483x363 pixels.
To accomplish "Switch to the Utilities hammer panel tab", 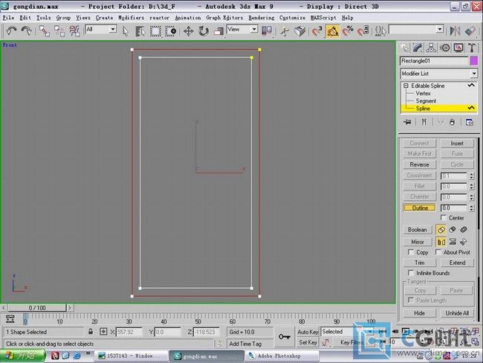I will coord(472,48).
